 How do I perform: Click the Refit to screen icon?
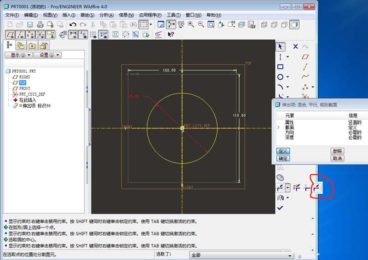(x=211, y=24)
